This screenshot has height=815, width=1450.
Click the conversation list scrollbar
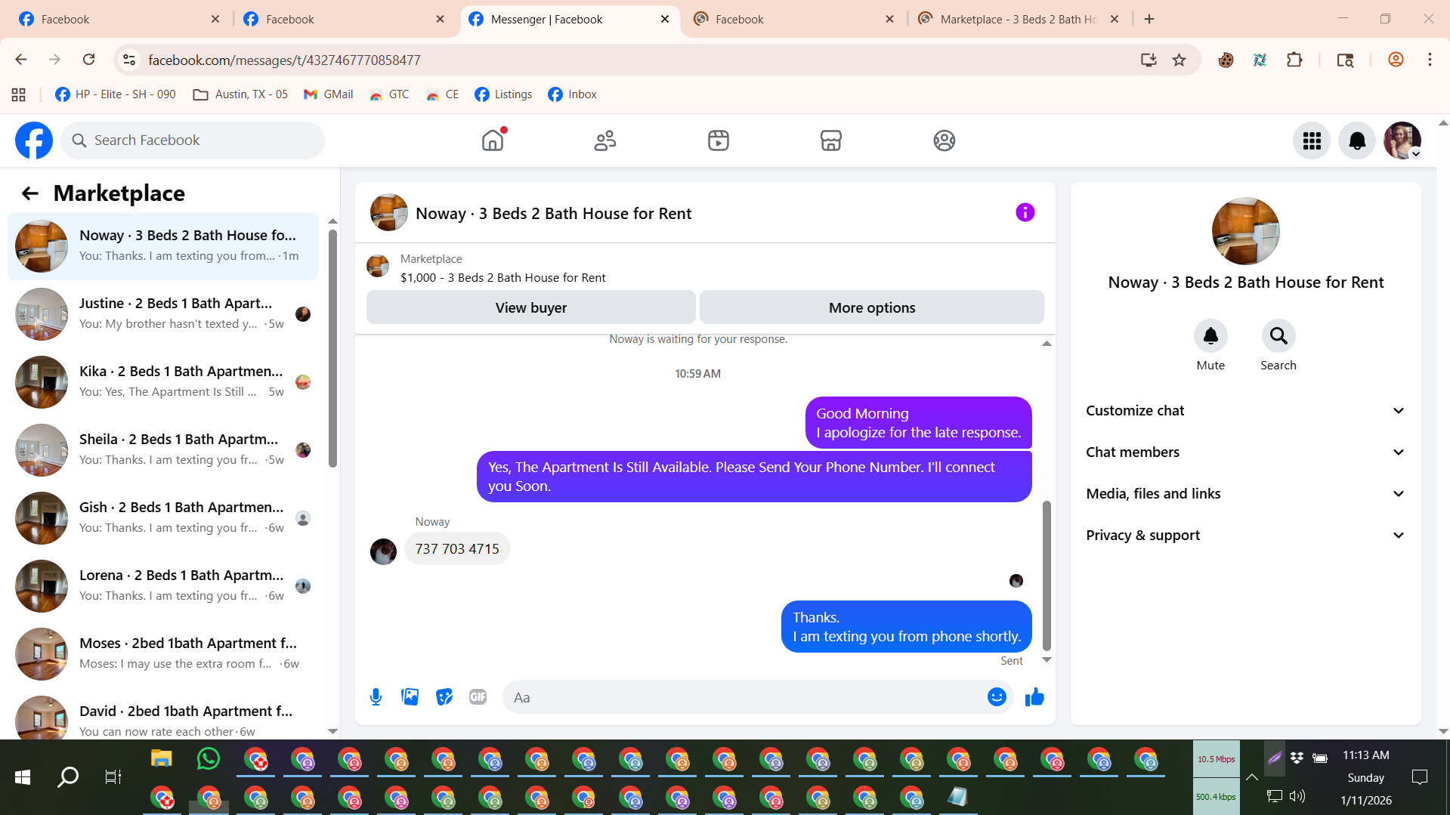pos(332,348)
